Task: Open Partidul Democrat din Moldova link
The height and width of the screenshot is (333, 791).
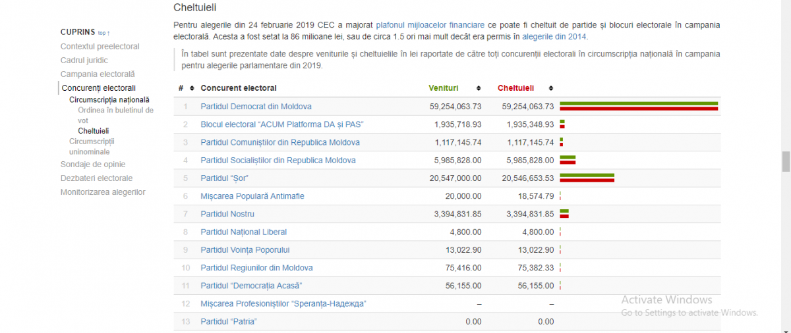Action: pyautogui.click(x=256, y=107)
